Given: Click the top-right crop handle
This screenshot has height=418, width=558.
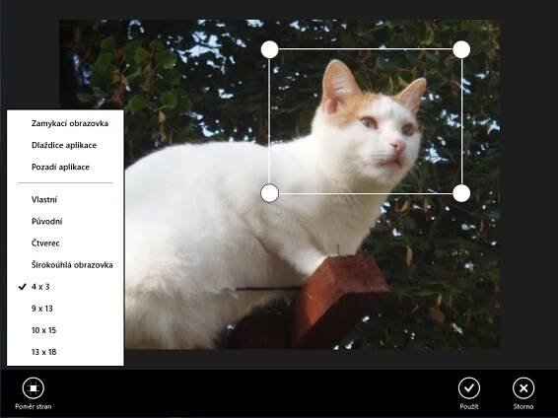Looking at the screenshot, I should point(461,49).
